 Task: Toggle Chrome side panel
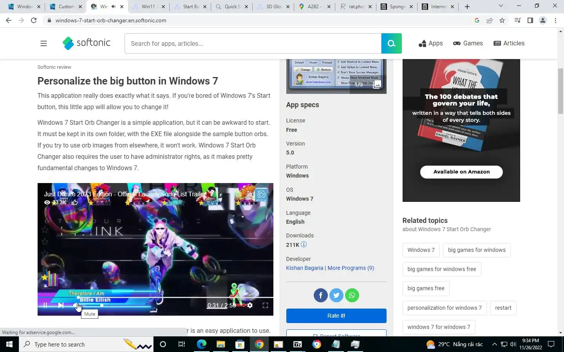(x=530, y=20)
